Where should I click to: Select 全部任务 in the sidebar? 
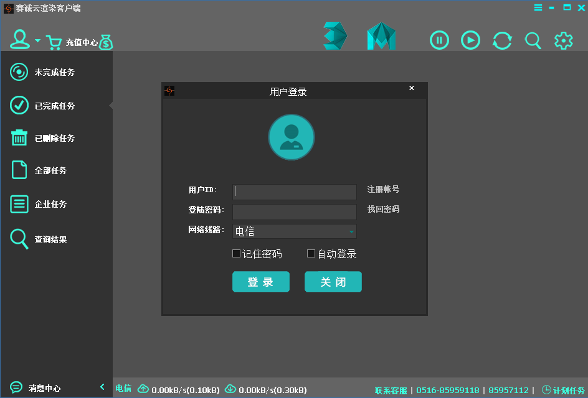(x=50, y=170)
